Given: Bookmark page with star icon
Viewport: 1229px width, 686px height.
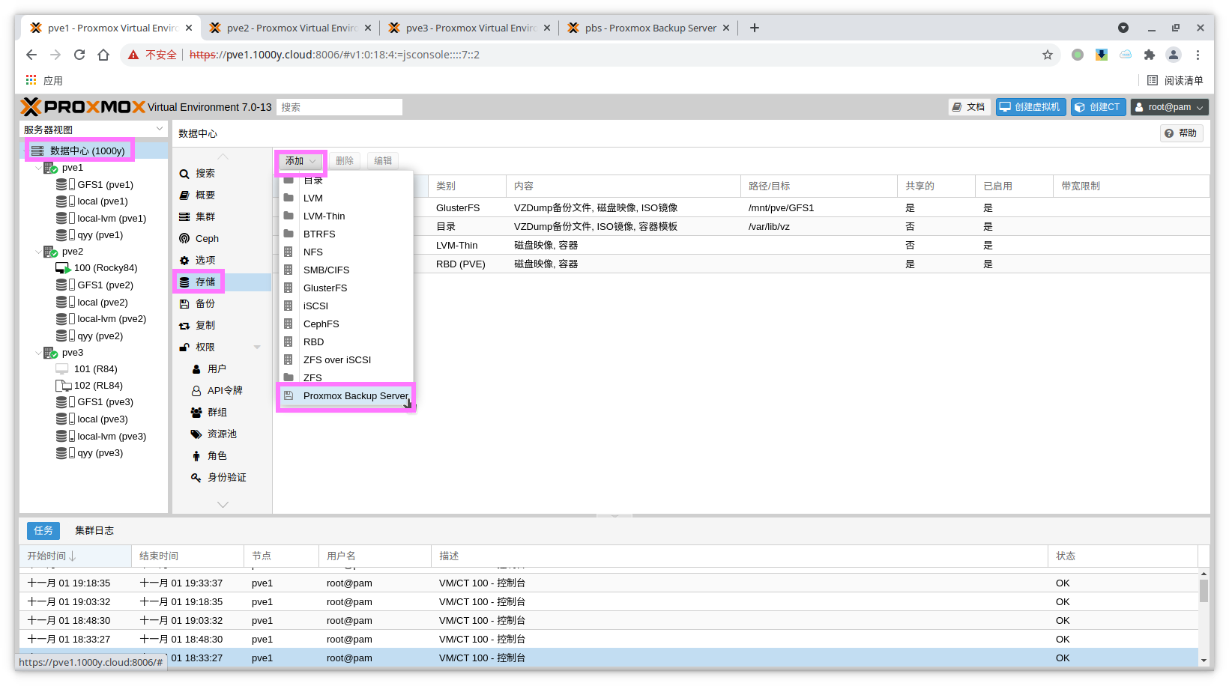Looking at the screenshot, I should click(x=1047, y=55).
